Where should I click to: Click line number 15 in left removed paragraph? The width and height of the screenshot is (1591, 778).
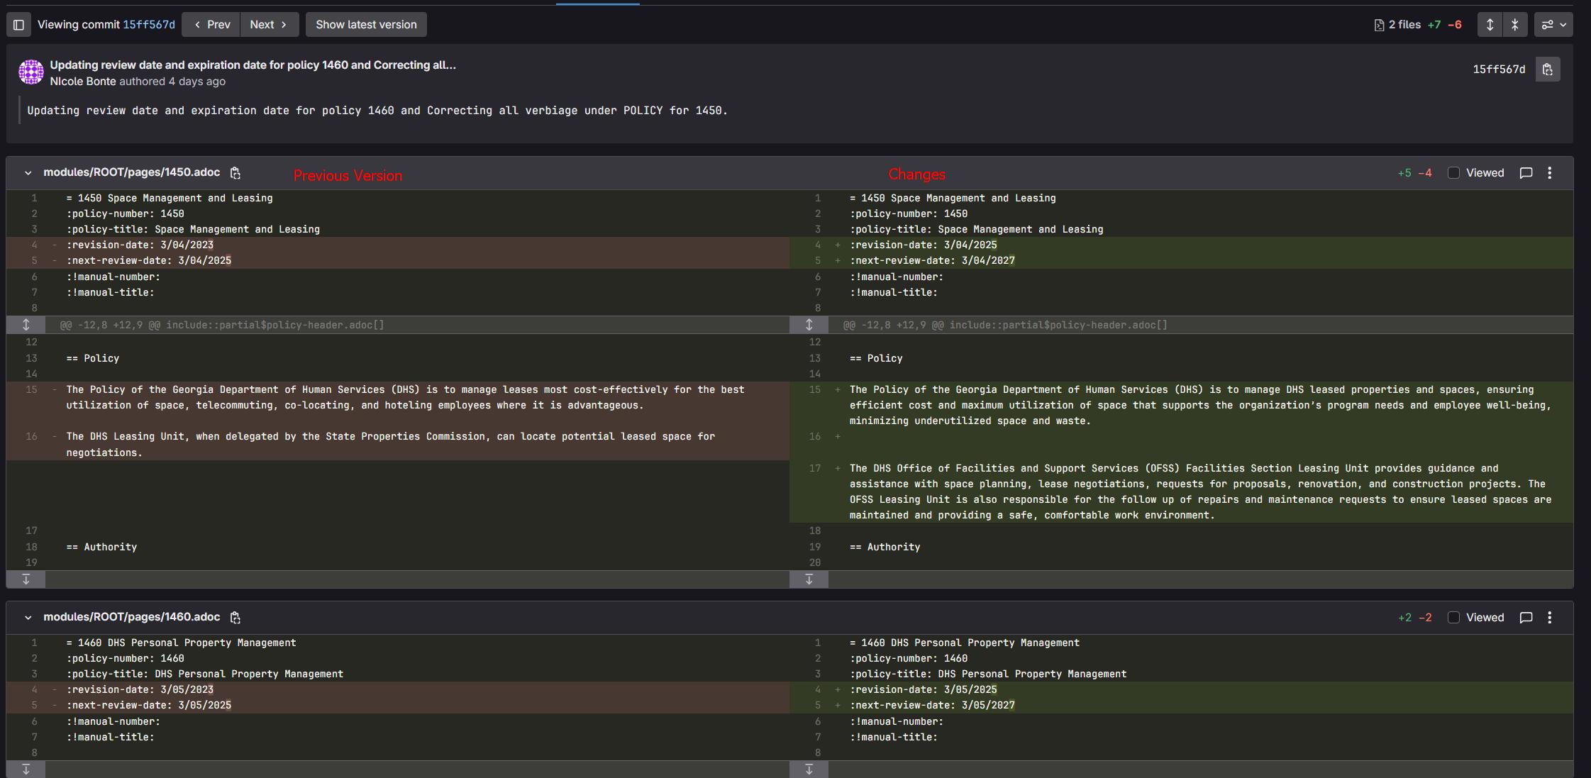click(x=31, y=390)
